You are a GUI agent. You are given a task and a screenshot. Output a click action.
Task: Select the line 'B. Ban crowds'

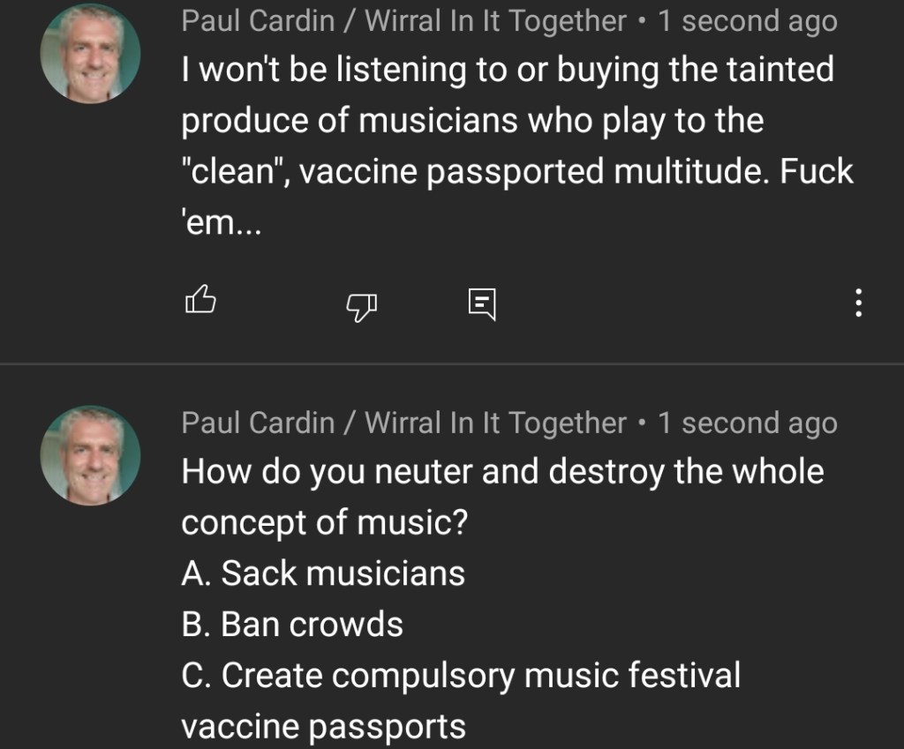coord(292,625)
